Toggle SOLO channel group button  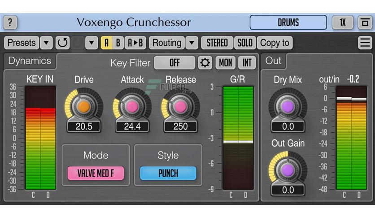245,43
